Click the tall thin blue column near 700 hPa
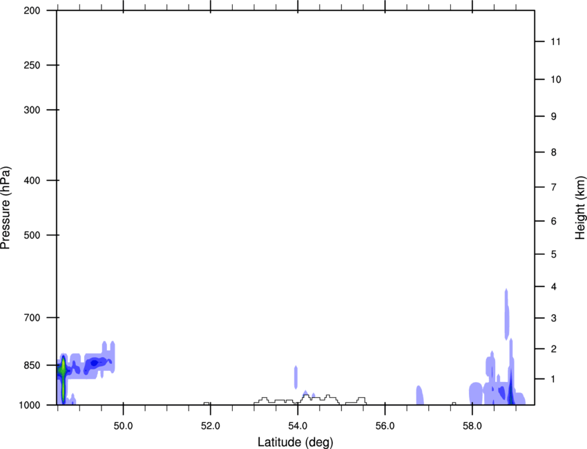 tap(506, 314)
